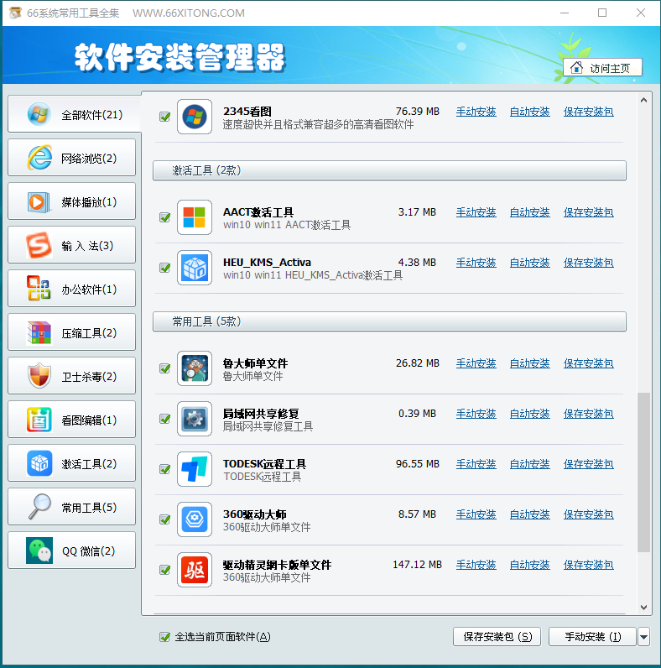
Task: Click the 常用工具 (5款) section header
Action: pos(389,321)
